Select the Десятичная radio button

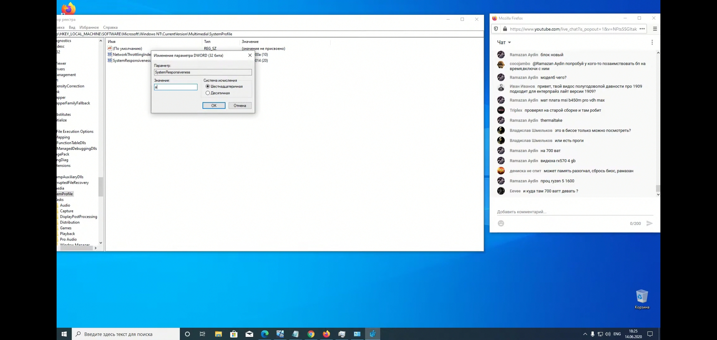click(208, 93)
